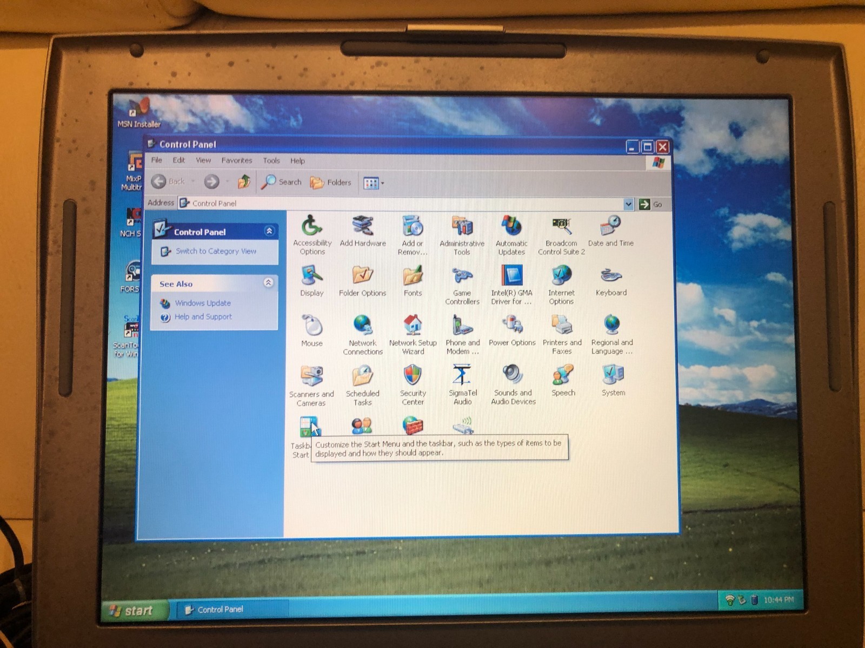This screenshot has height=648, width=865.
Task: Open the Tools menu
Action: pyautogui.click(x=271, y=160)
